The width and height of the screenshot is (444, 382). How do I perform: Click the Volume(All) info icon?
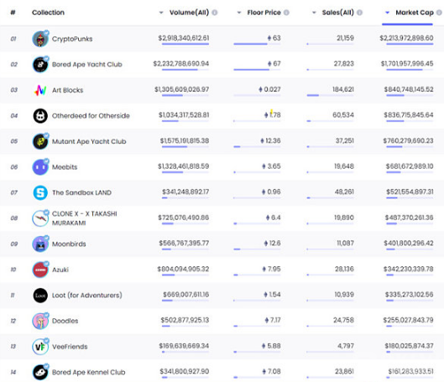click(x=215, y=13)
